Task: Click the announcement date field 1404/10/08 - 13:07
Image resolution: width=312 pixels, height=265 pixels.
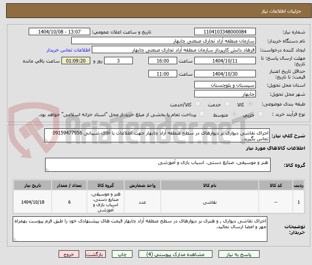Action: [59, 31]
